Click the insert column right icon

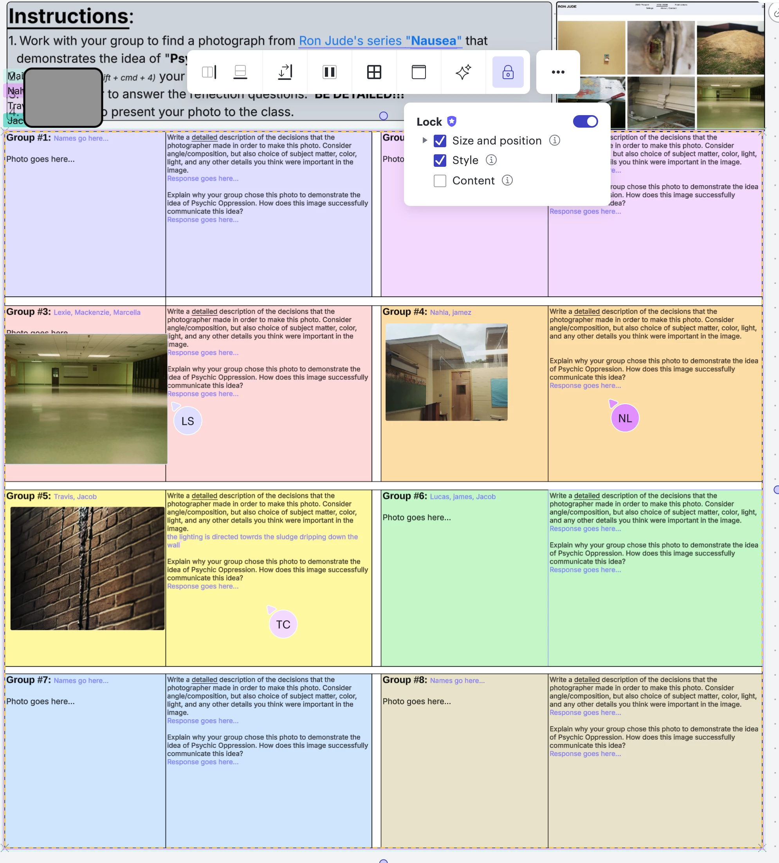tap(209, 72)
